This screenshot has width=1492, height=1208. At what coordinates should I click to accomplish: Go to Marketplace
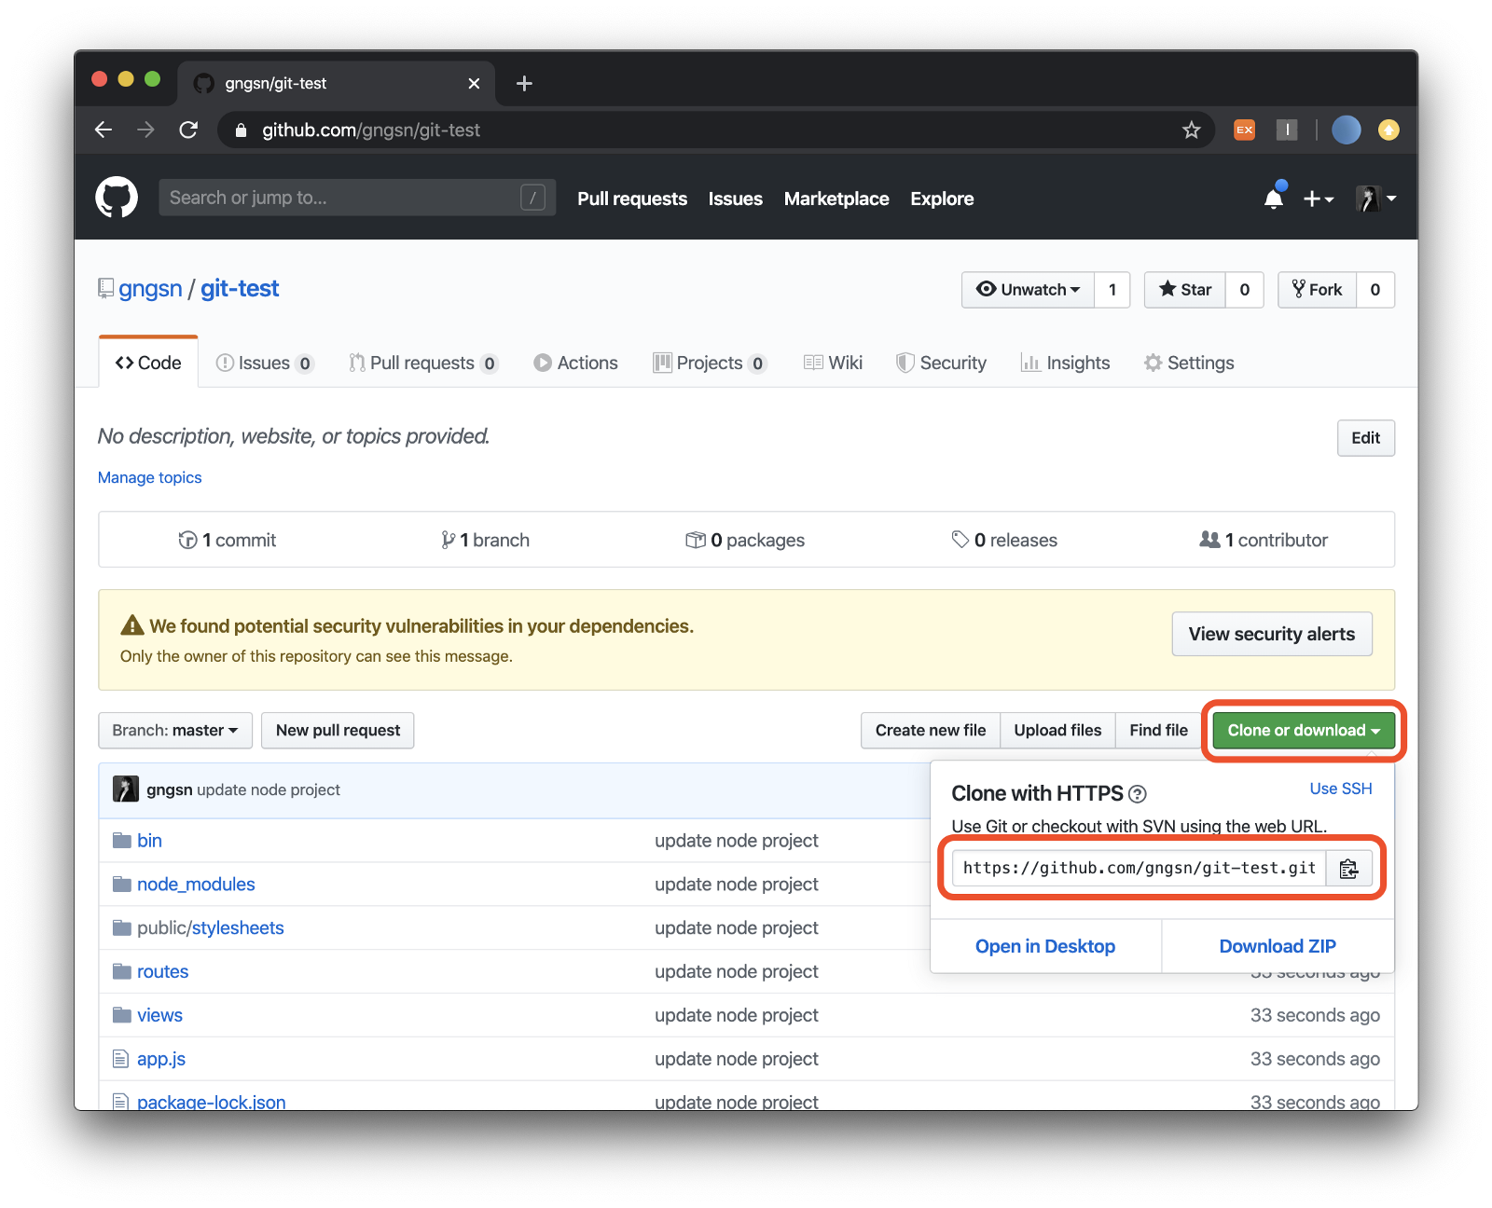pyautogui.click(x=836, y=199)
